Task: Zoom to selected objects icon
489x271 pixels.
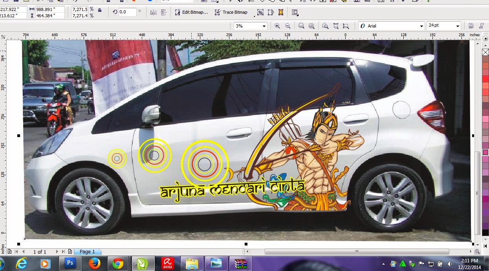Action: 301,26
